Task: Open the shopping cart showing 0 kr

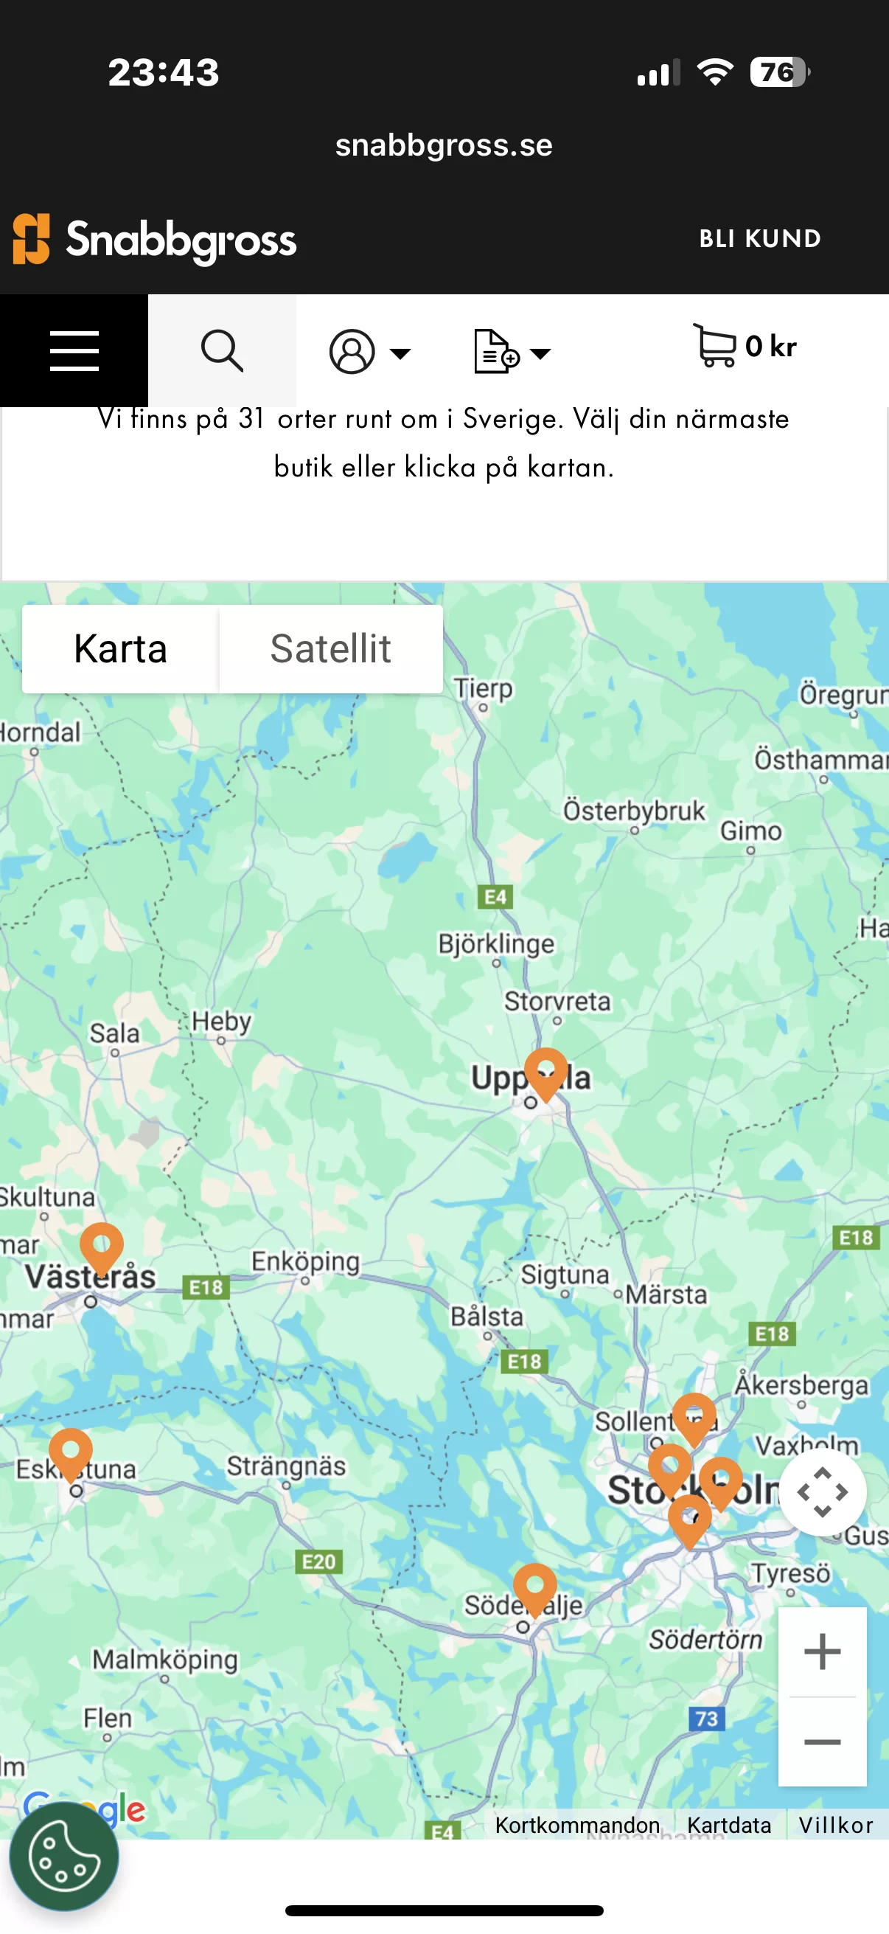Action: click(745, 346)
